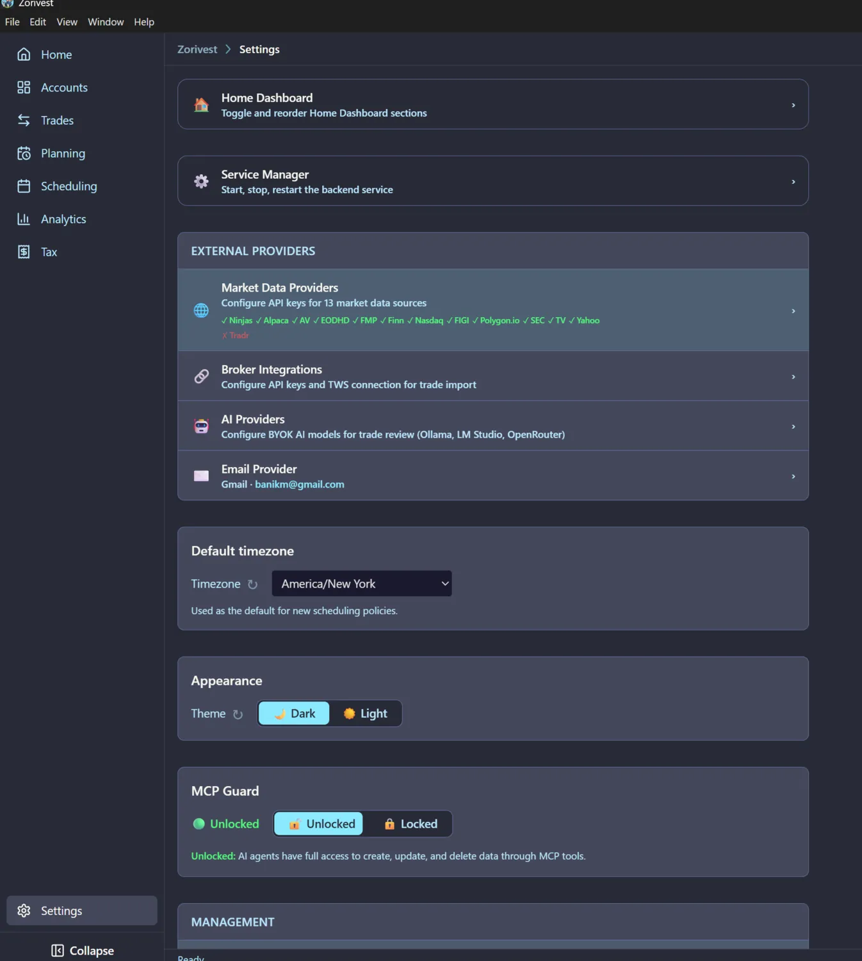Image resolution: width=862 pixels, height=961 pixels.
Task: Click the 'Alpaca' provider status
Action: [272, 320]
